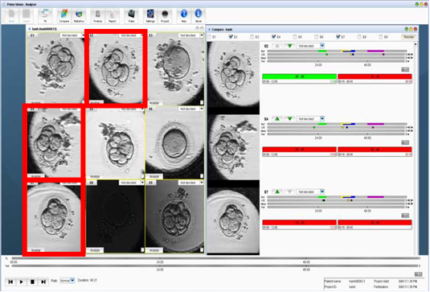The image size is (430, 292).
Task: Play the time-lapse video
Action: click(x=22, y=282)
